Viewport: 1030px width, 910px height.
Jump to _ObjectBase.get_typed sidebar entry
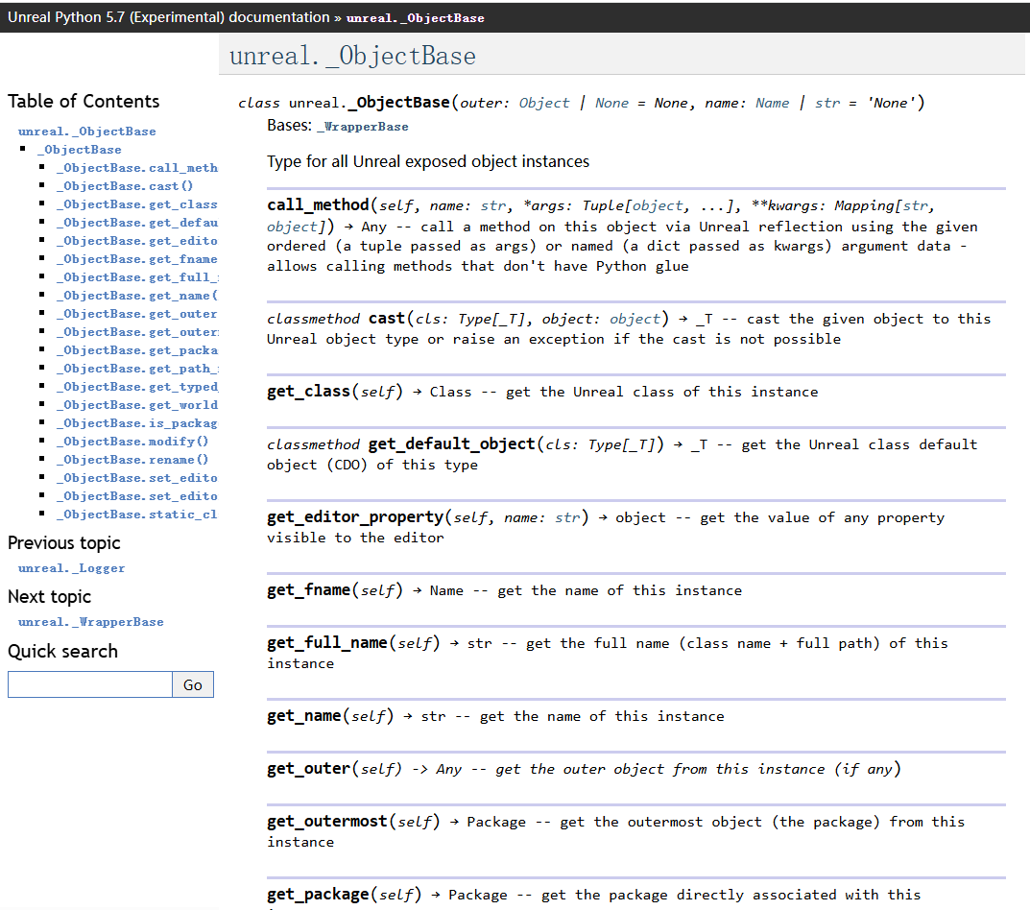[136, 387]
